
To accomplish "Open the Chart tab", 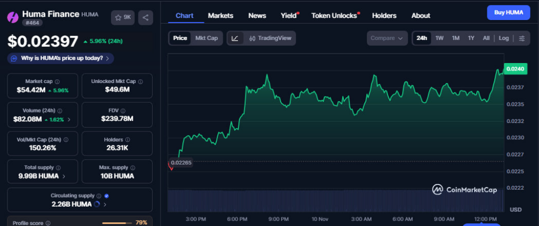I will pyautogui.click(x=185, y=16).
